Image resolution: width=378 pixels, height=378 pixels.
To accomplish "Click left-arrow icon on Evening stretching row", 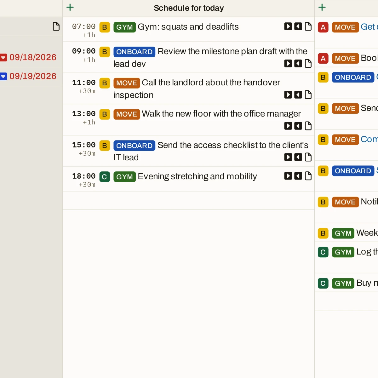I will coord(298,176).
